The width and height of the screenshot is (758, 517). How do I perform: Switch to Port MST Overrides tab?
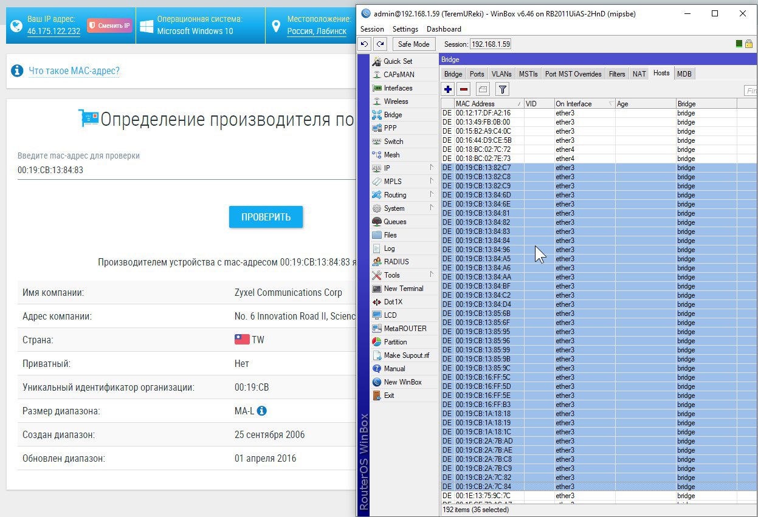point(573,74)
